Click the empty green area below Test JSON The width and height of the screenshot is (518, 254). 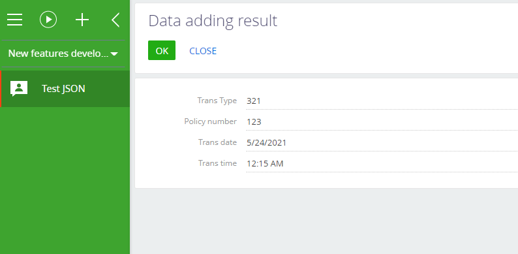point(65,179)
